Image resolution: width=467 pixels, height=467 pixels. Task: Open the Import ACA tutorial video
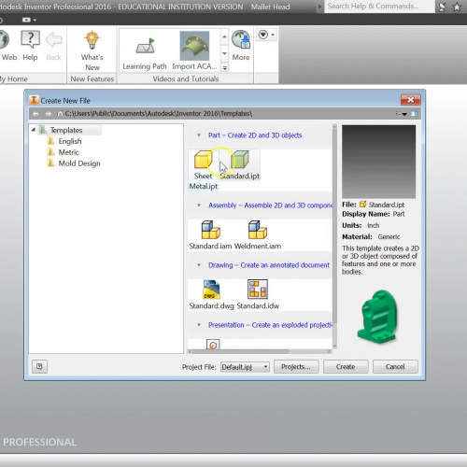[x=194, y=50]
